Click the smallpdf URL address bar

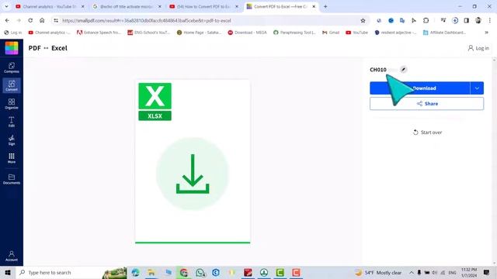point(209,20)
